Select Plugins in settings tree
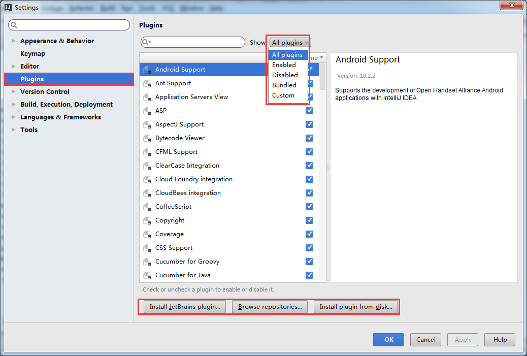Viewport: 527px width, 356px height. pos(69,79)
